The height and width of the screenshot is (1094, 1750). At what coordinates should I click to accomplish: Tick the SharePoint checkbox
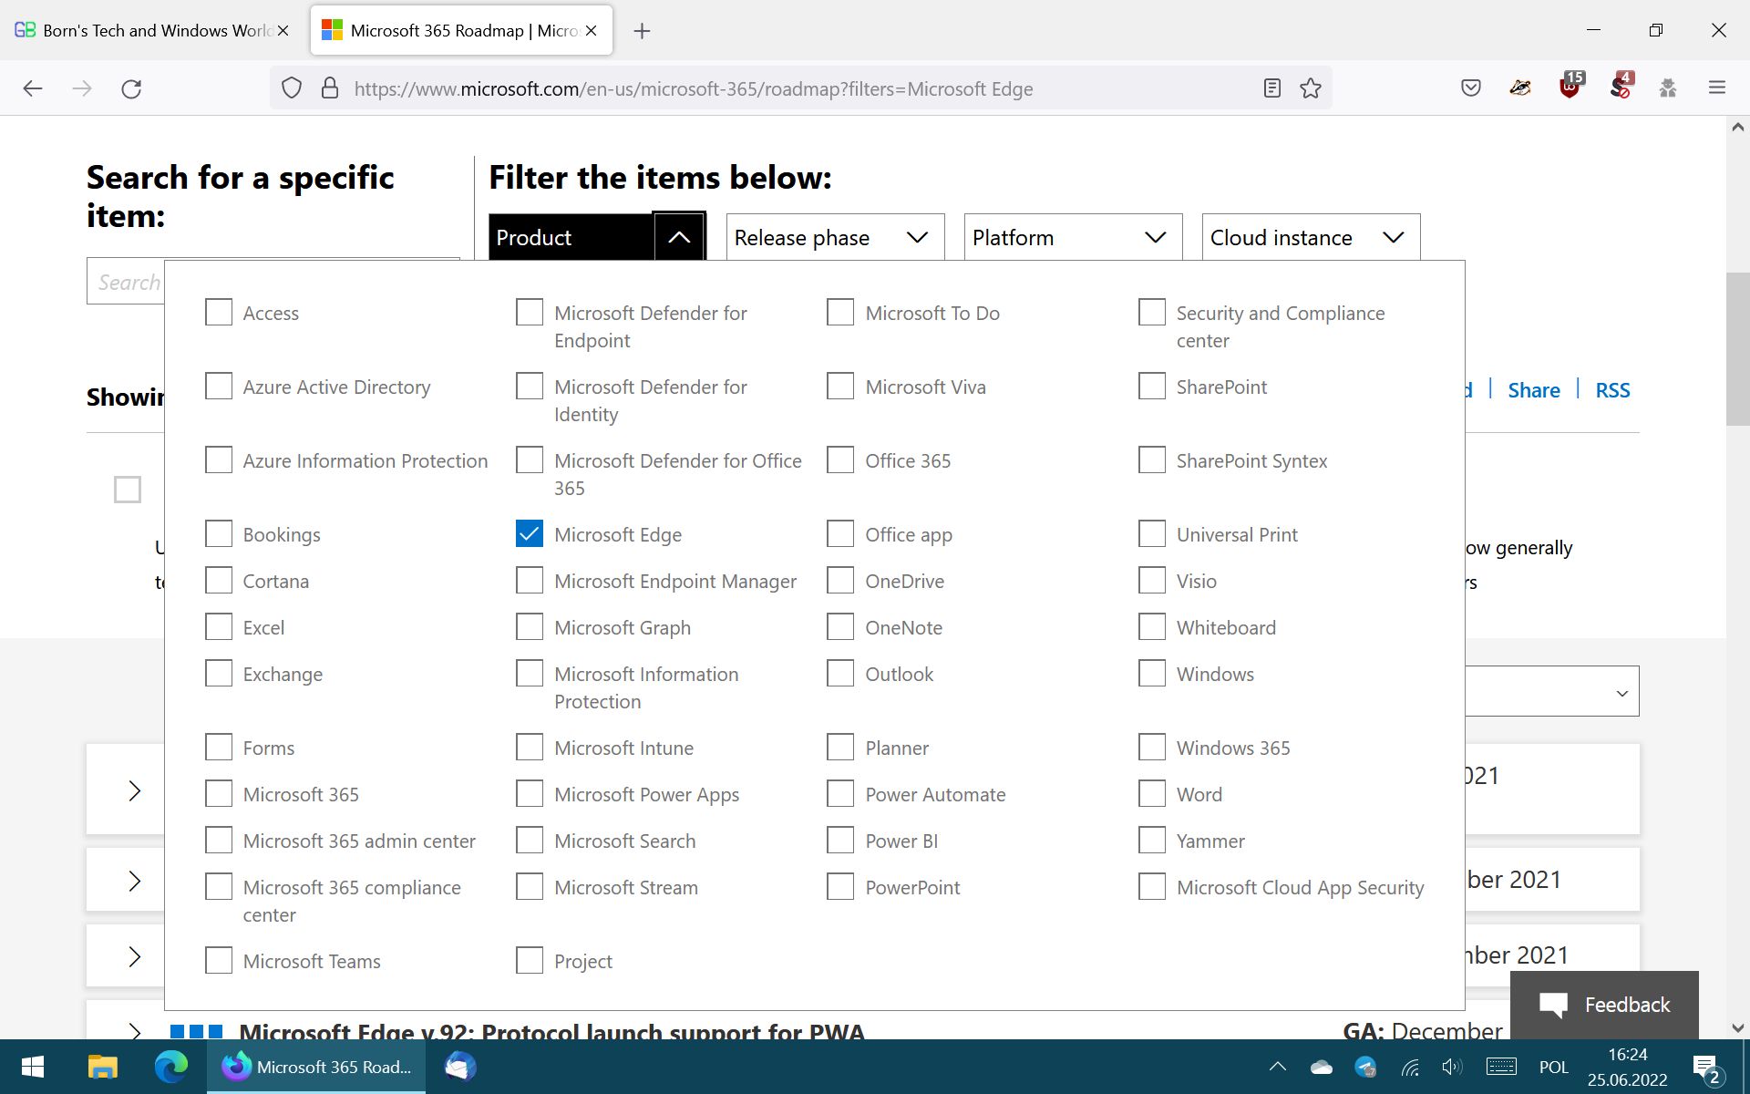1152,386
